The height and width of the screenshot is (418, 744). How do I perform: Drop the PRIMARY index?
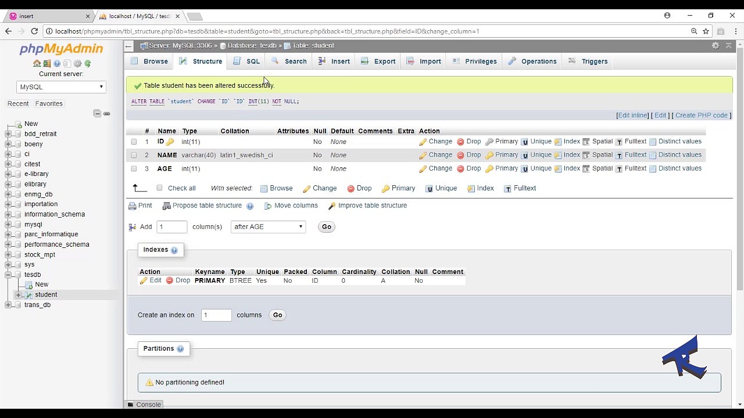tap(178, 280)
